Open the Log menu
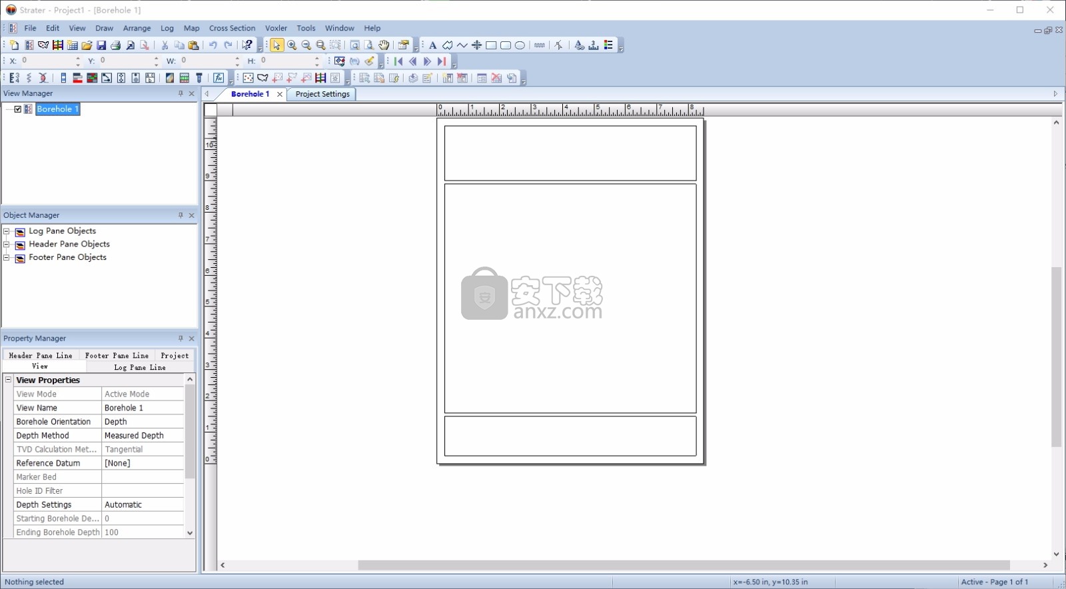 (x=167, y=28)
